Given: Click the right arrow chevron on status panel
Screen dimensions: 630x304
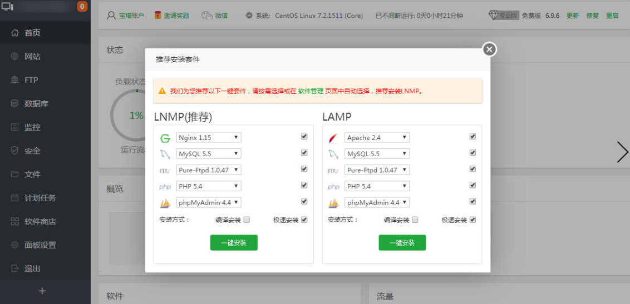Looking at the screenshot, I should point(622,152).
